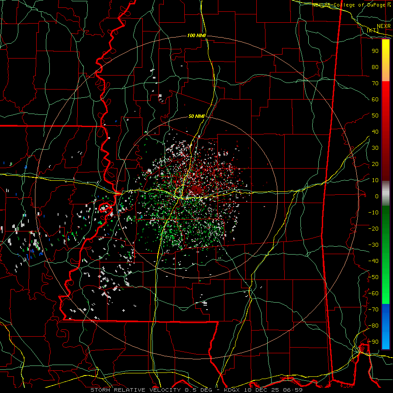This screenshot has width=393, height=393.
Task: Click the "-50" value on the velocity scale
Action: [373, 277]
